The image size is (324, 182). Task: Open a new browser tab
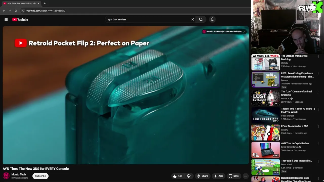point(45,4)
